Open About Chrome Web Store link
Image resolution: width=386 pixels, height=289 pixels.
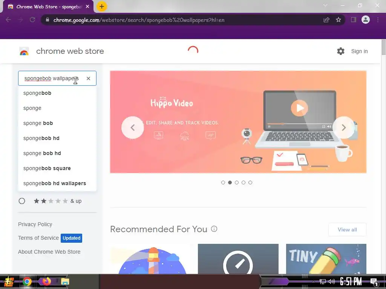49,252
